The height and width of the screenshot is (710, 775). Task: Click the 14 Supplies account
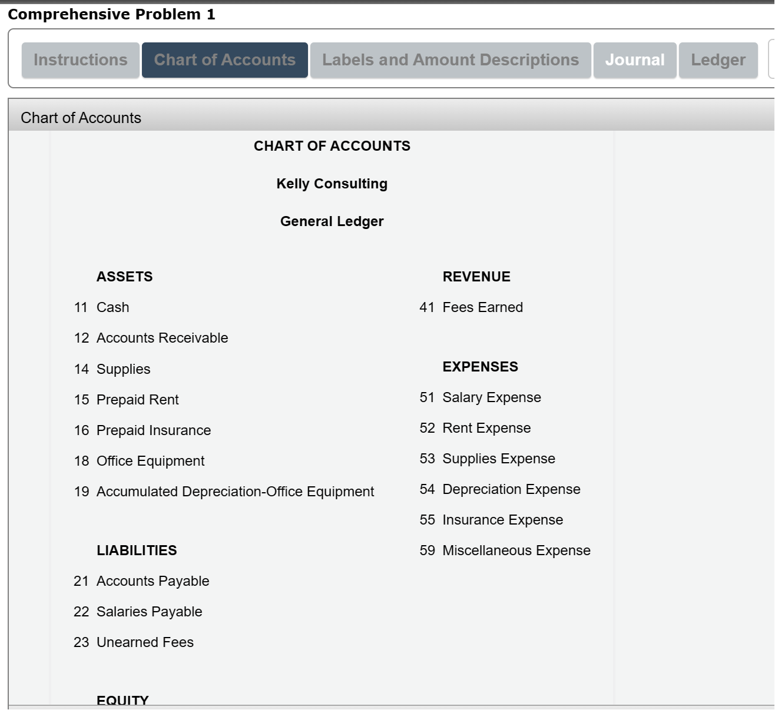(112, 369)
